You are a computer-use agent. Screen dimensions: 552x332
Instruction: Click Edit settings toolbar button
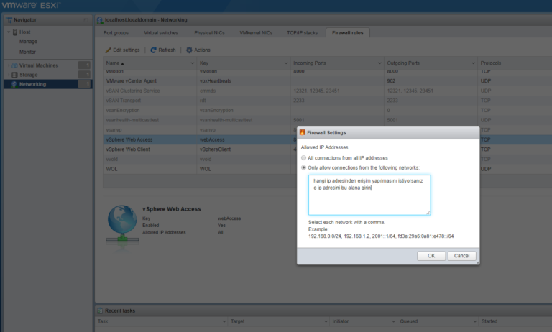(122, 50)
